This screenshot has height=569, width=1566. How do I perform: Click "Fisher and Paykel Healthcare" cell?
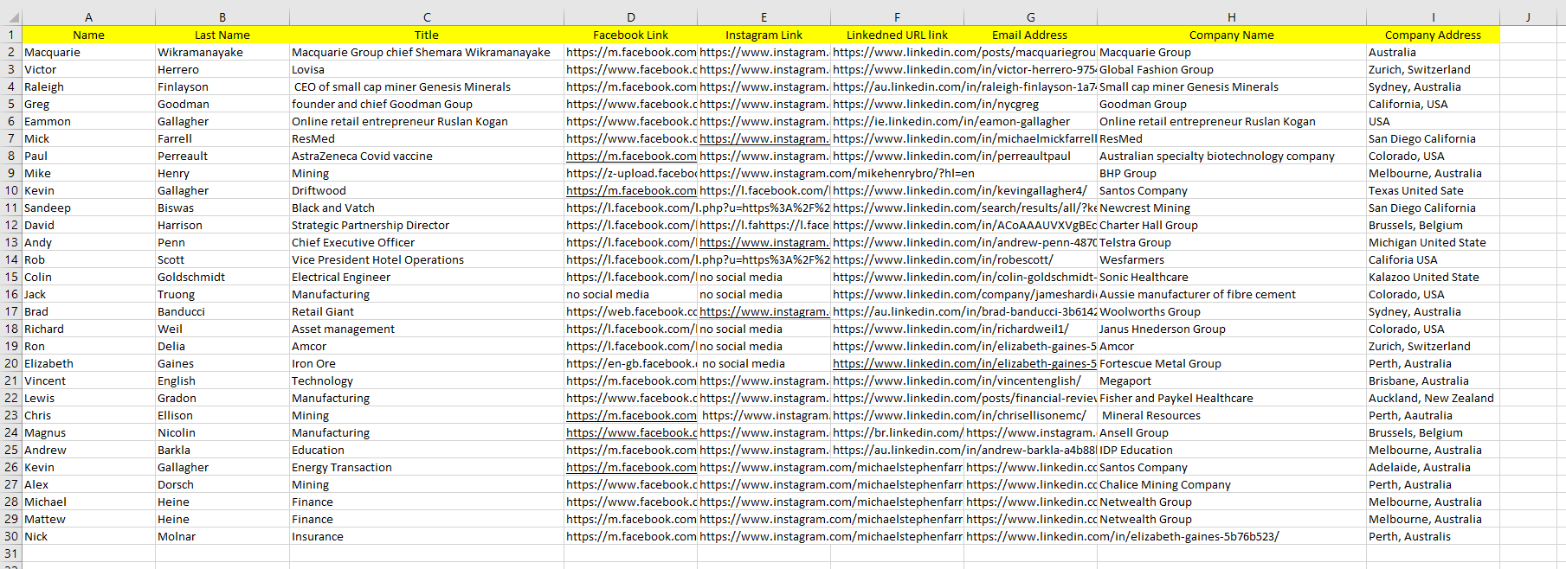pos(1232,398)
